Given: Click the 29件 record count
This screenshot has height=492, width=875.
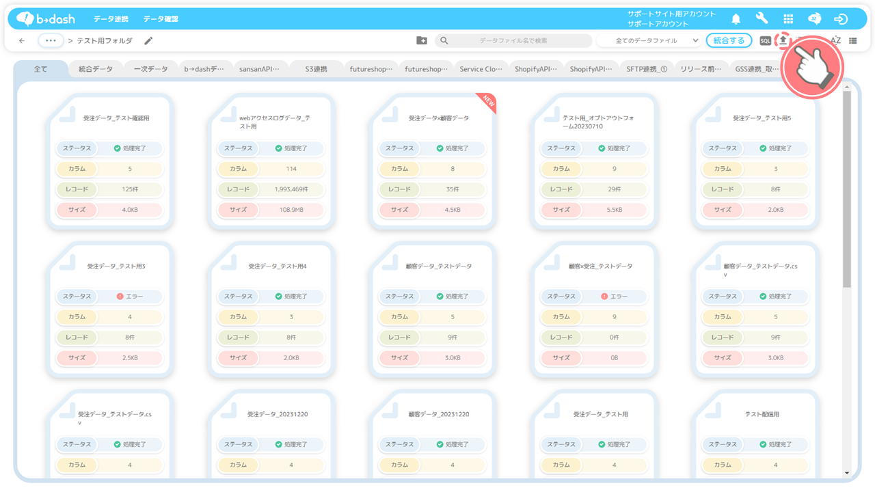Looking at the screenshot, I should click(x=615, y=189).
